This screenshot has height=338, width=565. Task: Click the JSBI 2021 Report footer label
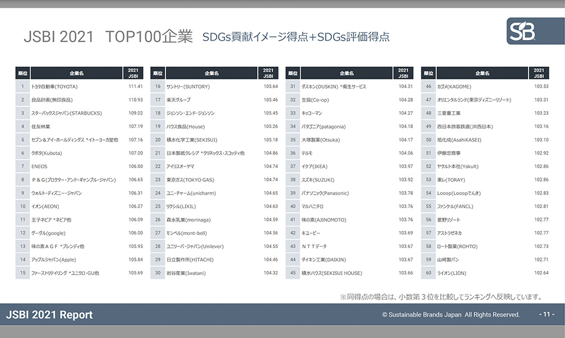tap(49, 314)
